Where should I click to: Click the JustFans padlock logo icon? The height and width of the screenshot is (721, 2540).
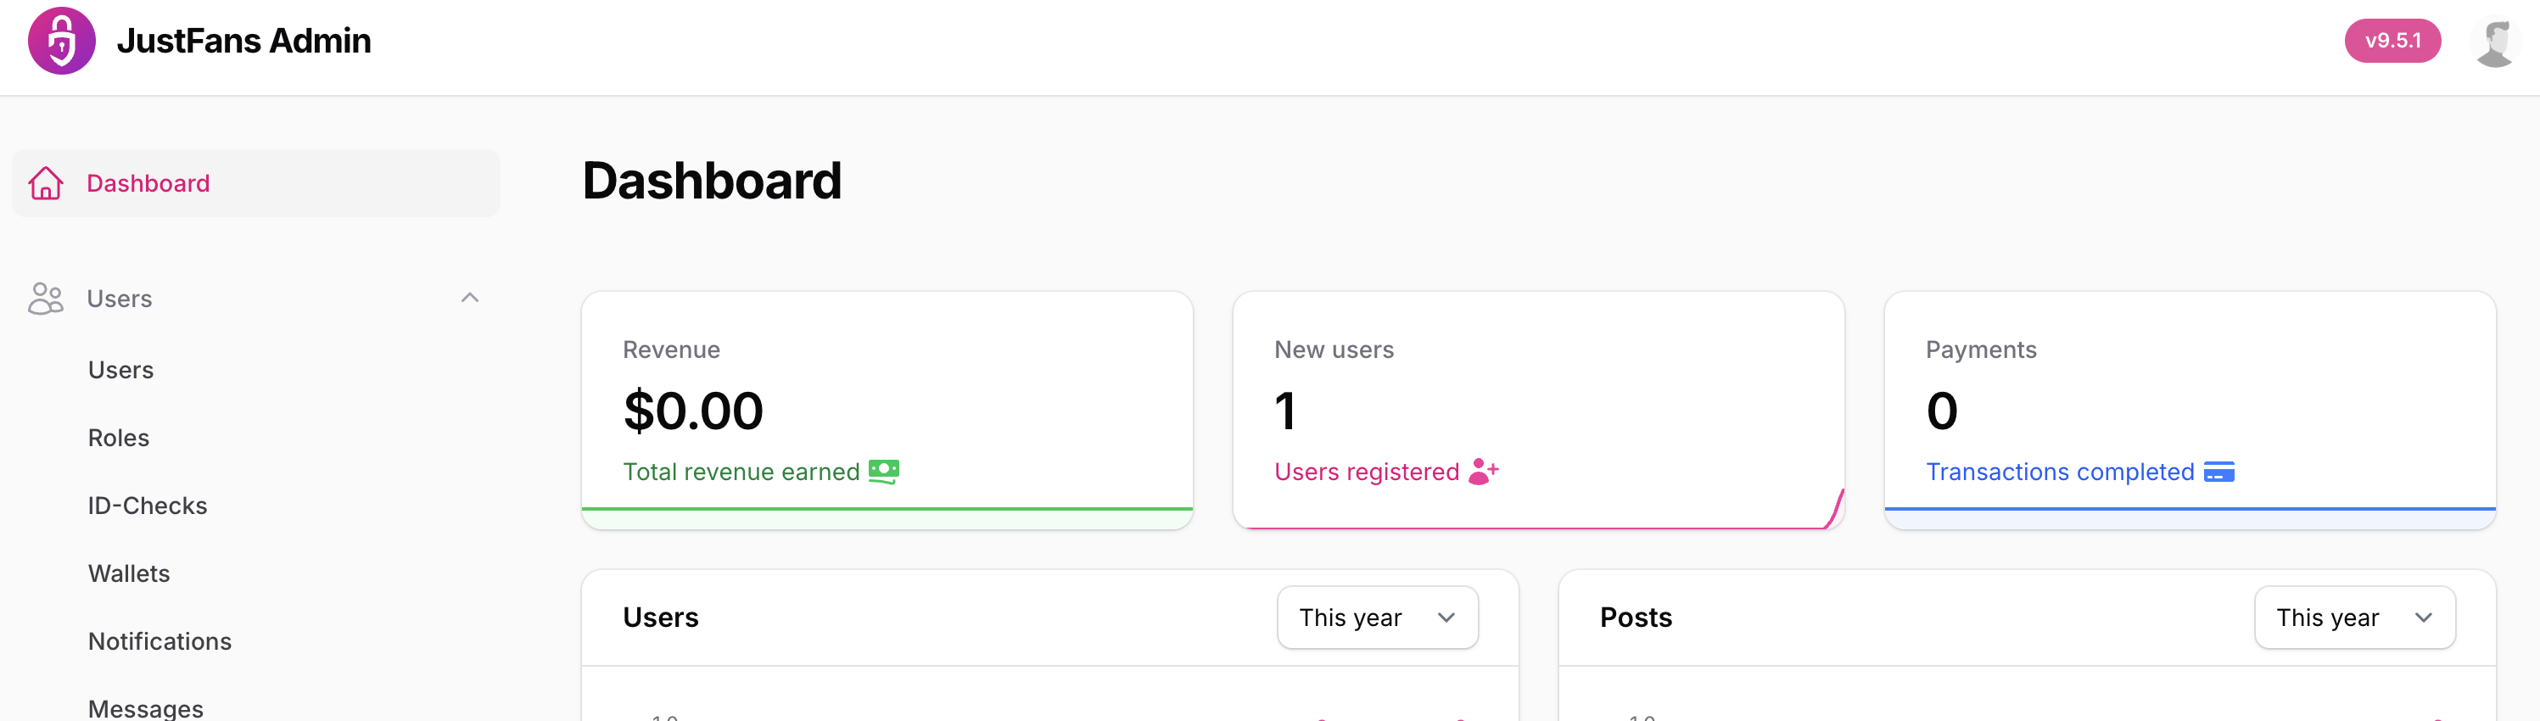(x=61, y=41)
